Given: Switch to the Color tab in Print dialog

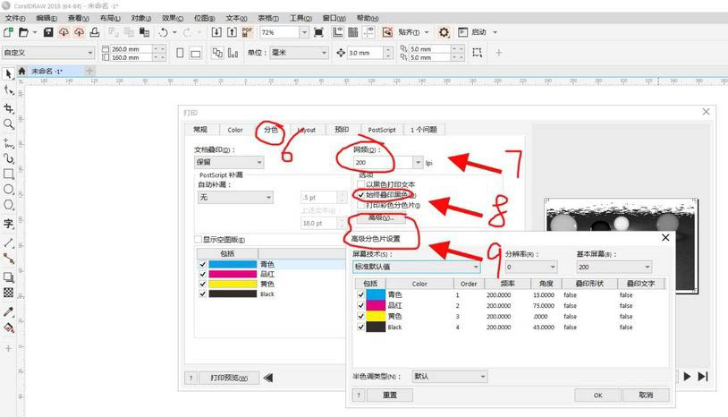Looking at the screenshot, I should (x=235, y=130).
